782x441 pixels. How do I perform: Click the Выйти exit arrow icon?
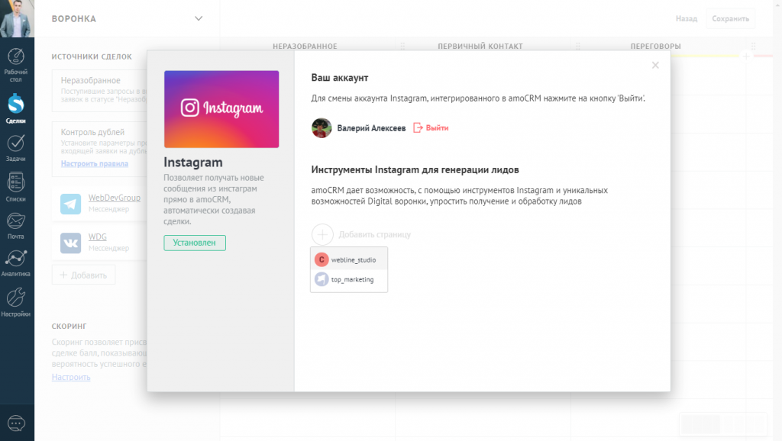pos(418,128)
